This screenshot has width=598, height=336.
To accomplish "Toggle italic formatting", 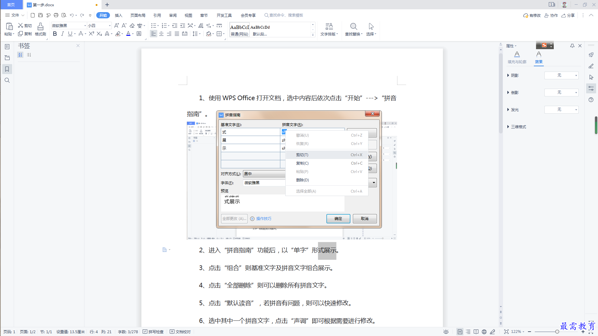I will pos(63,34).
